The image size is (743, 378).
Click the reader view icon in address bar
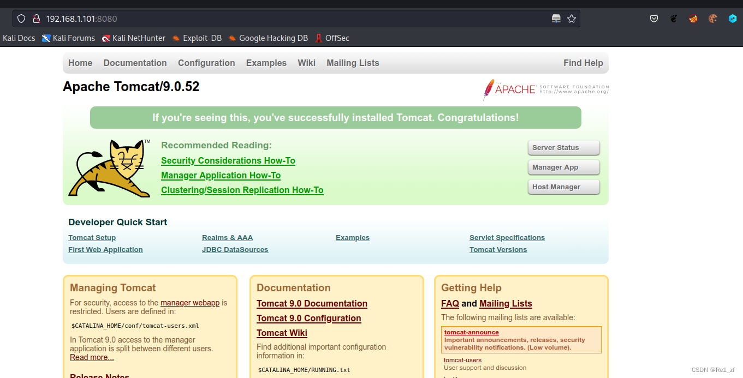tap(556, 19)
